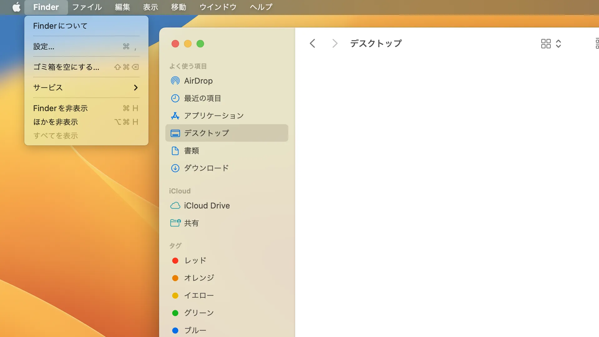Select the レッド red tag dot
Image resolution: width=599 pixels, height=337 pixels.
coord(175,261)
